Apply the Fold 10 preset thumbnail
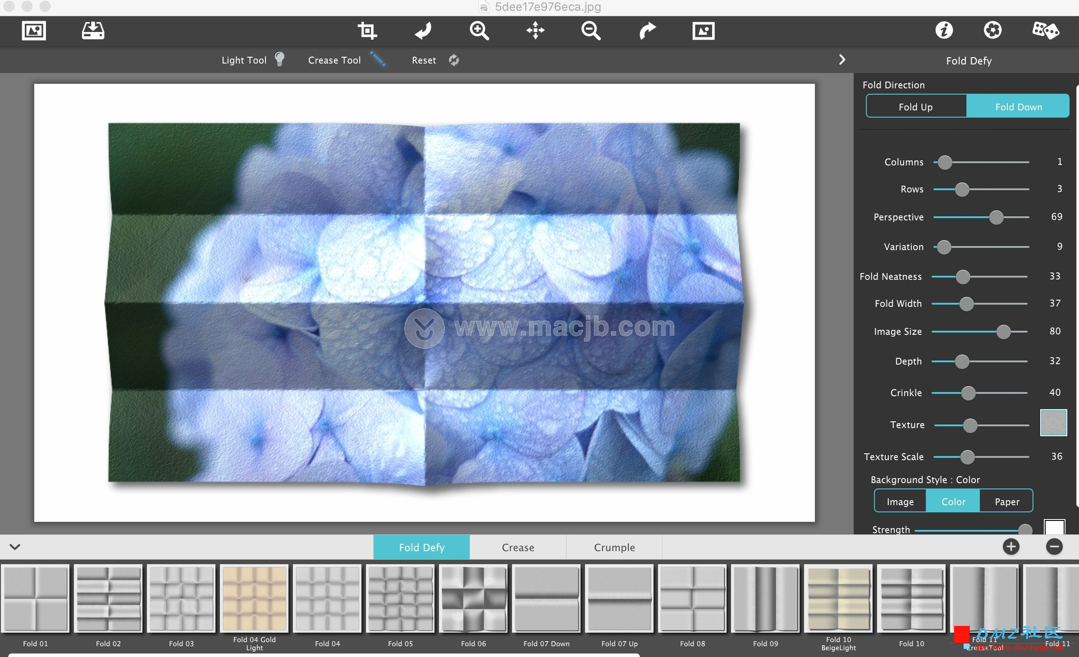Viewport: 1079px width, 657px height. 911,598
